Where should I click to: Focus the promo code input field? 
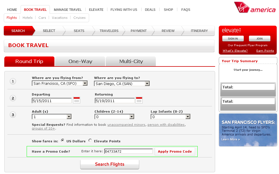point(128,151)
